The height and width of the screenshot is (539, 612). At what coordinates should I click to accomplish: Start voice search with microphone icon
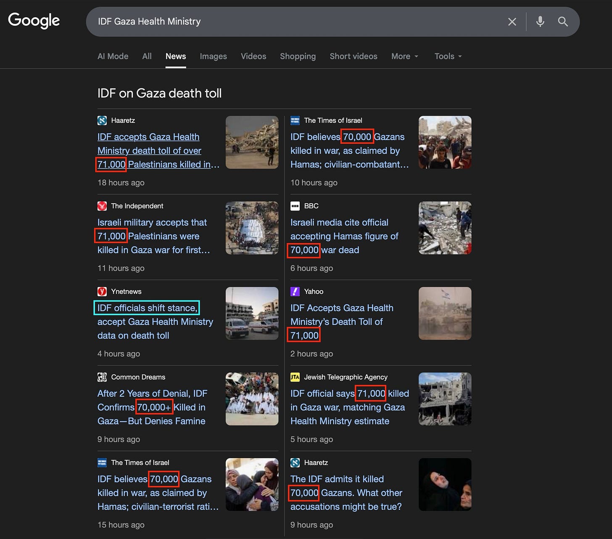click(x=540, y=21)
